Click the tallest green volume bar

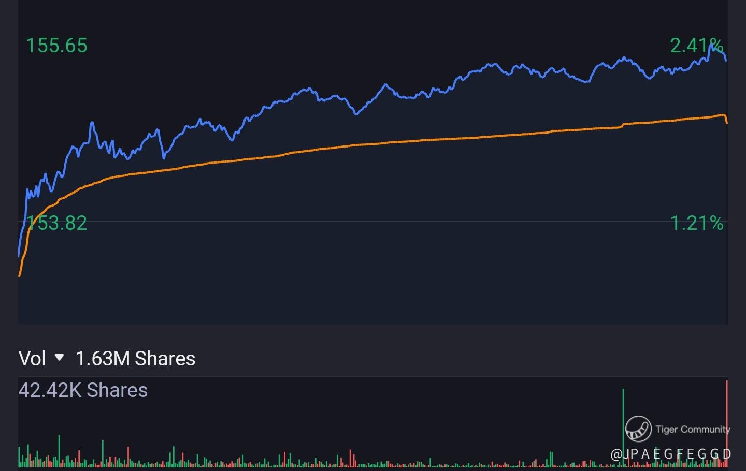coord(623,414)
